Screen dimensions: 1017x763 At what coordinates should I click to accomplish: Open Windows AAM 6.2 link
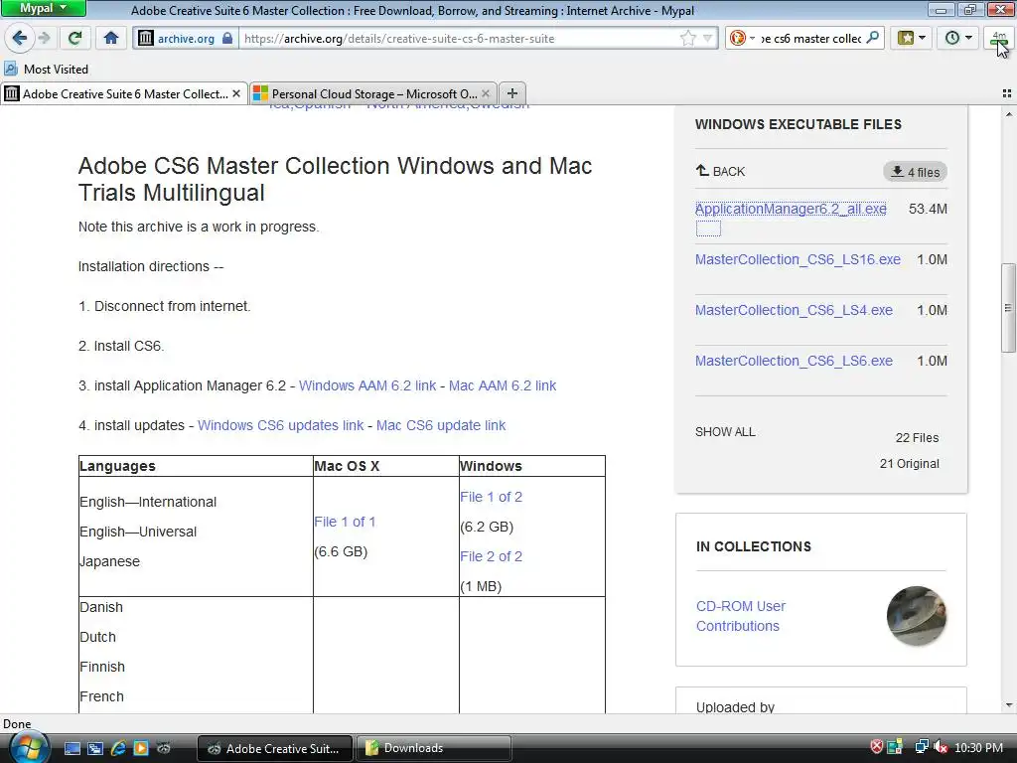[367, 385]
